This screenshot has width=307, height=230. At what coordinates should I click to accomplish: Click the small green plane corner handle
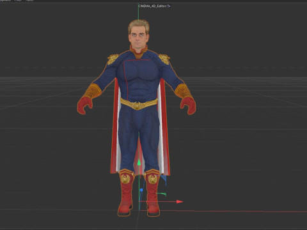[163, 194]
